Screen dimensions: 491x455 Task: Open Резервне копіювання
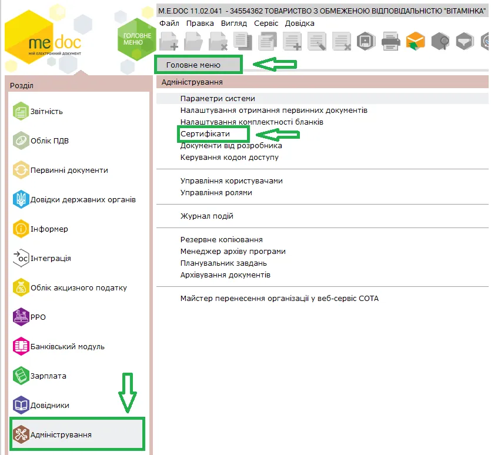coord(221,240)
